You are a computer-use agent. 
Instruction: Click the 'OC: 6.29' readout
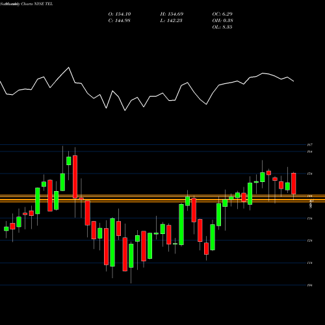click(x=222, y=14)
